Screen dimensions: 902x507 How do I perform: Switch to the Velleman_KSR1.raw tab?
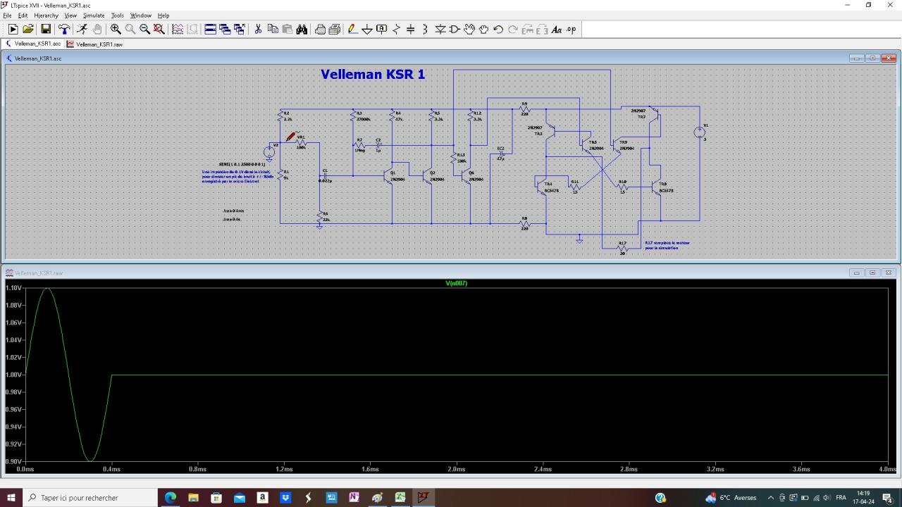(94, 44)
